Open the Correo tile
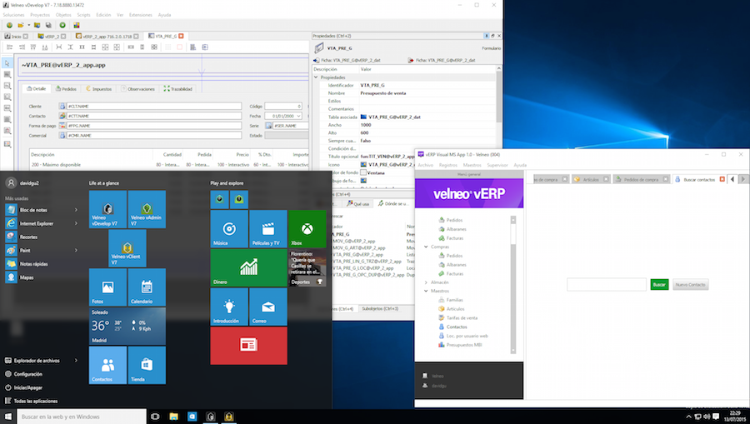The height and width of the screenshot is (424, 750). [x=268, y=307]
